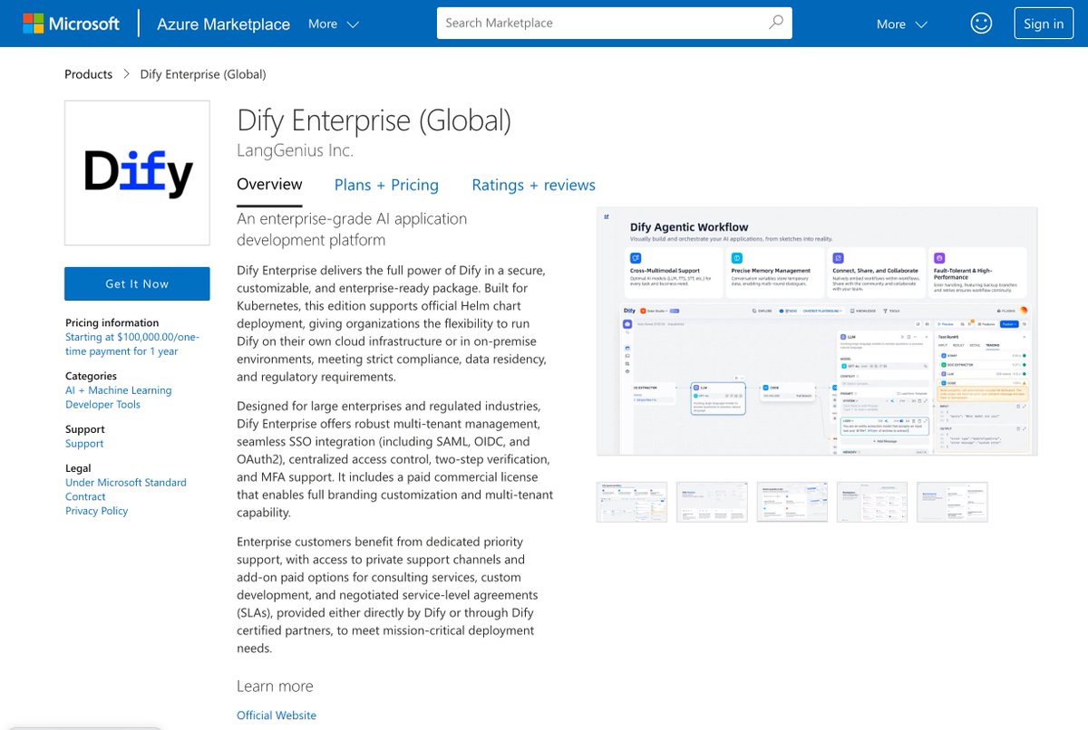
Task: Select the first screenshot thumbnail
Action: pyautogui.click(x=632, y=503)
